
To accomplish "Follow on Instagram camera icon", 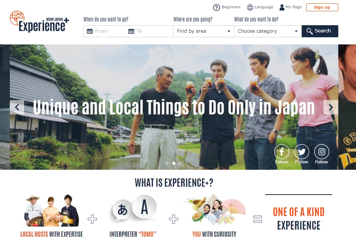I will [x=321, y=151].
